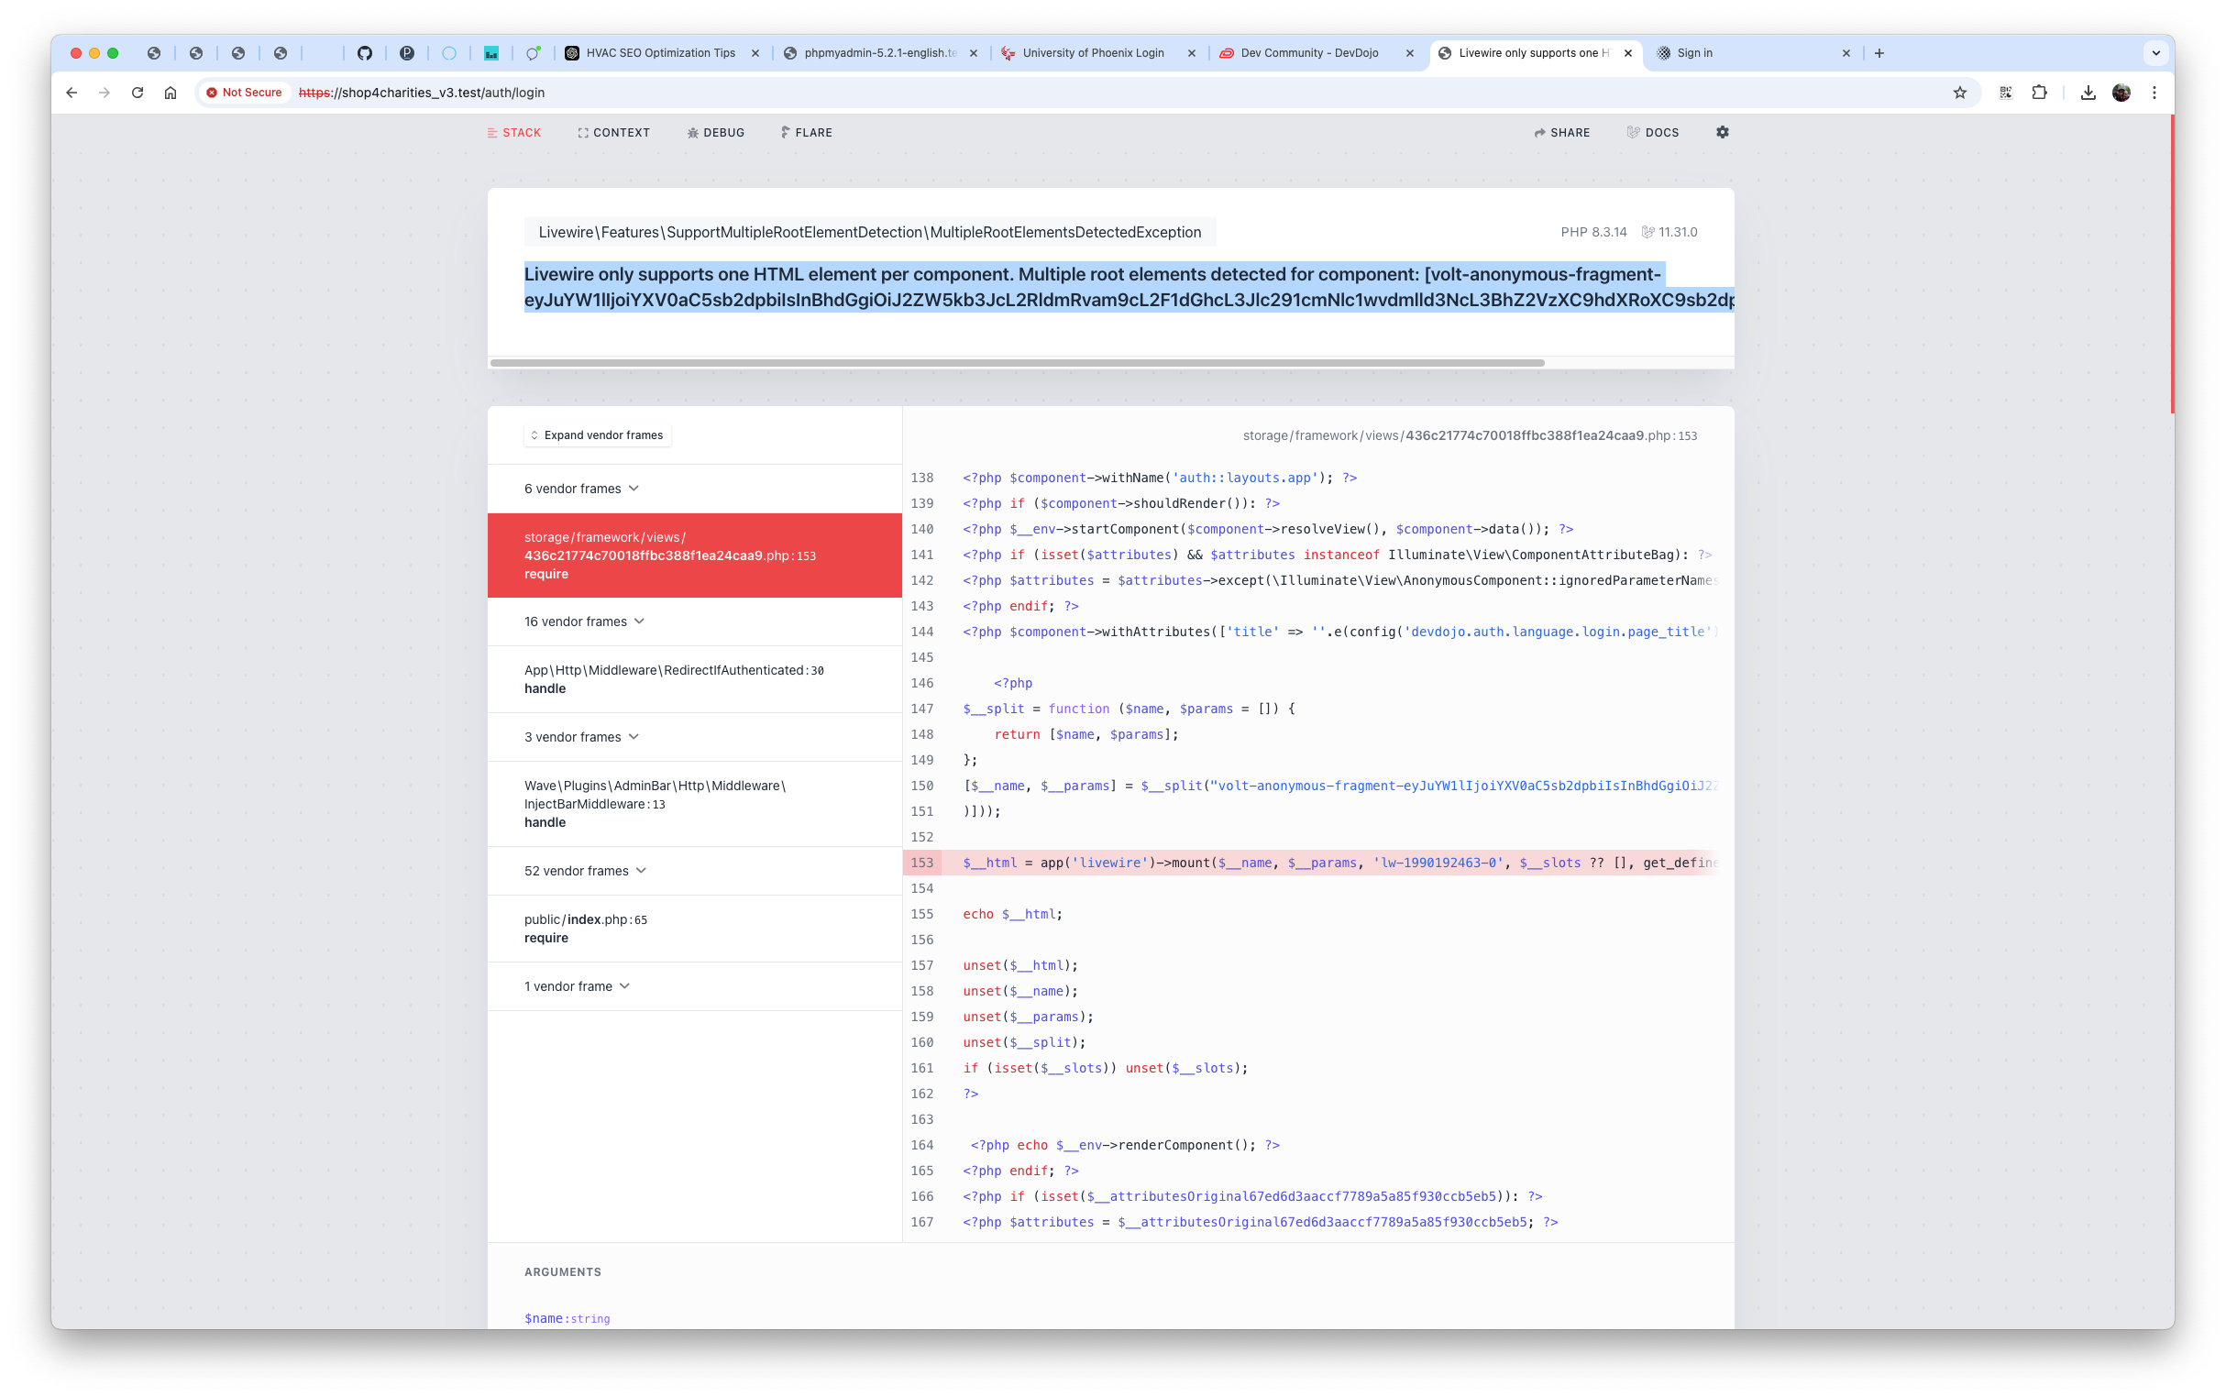Screen dimensions: 2226x1397
Task: Open the pinned tab with blue circle icon
Action: point(449,53)
